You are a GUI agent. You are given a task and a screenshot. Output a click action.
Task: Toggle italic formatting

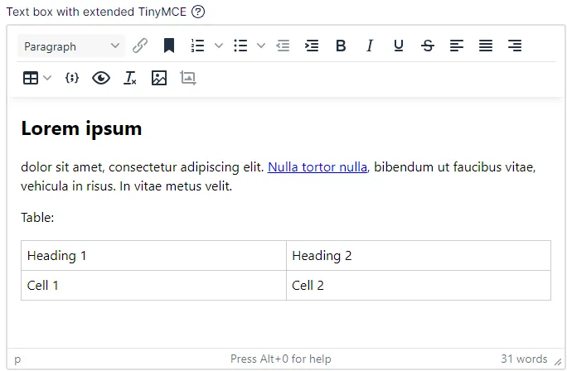pyautogui.click(x=370, y=46)
